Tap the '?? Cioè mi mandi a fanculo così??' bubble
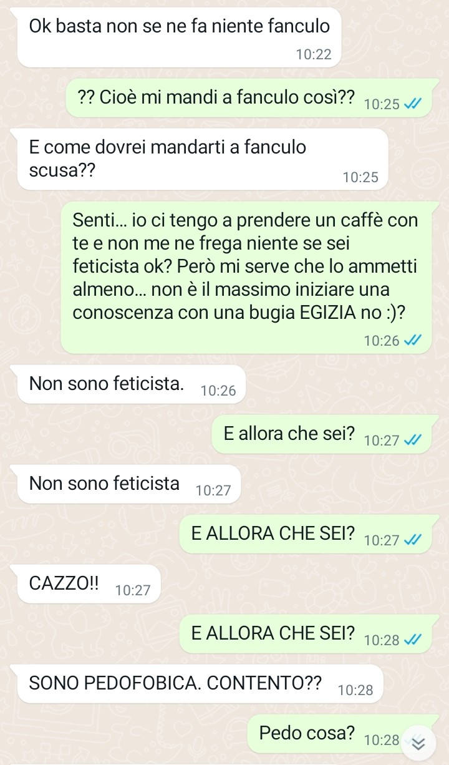 (x=248, y=98)
